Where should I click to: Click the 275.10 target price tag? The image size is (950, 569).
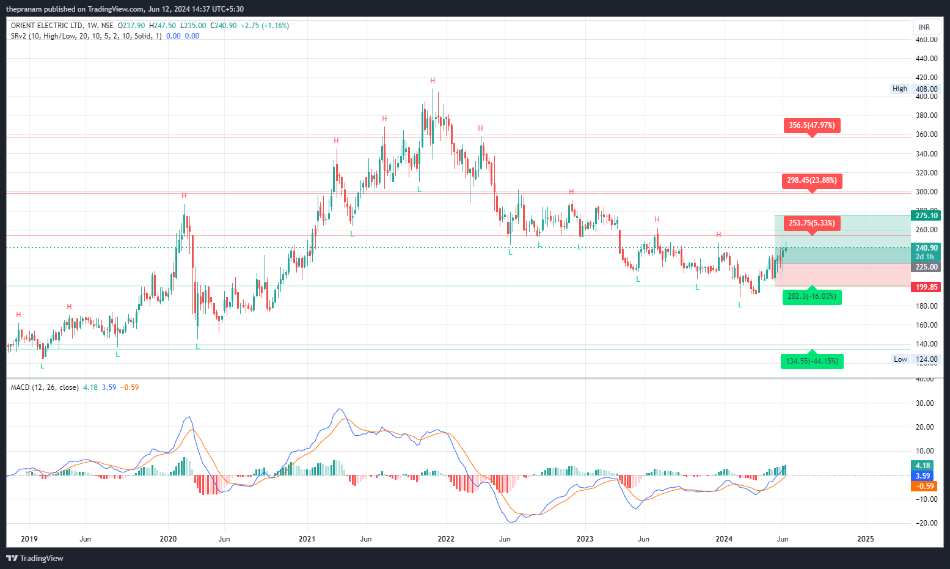926,216
